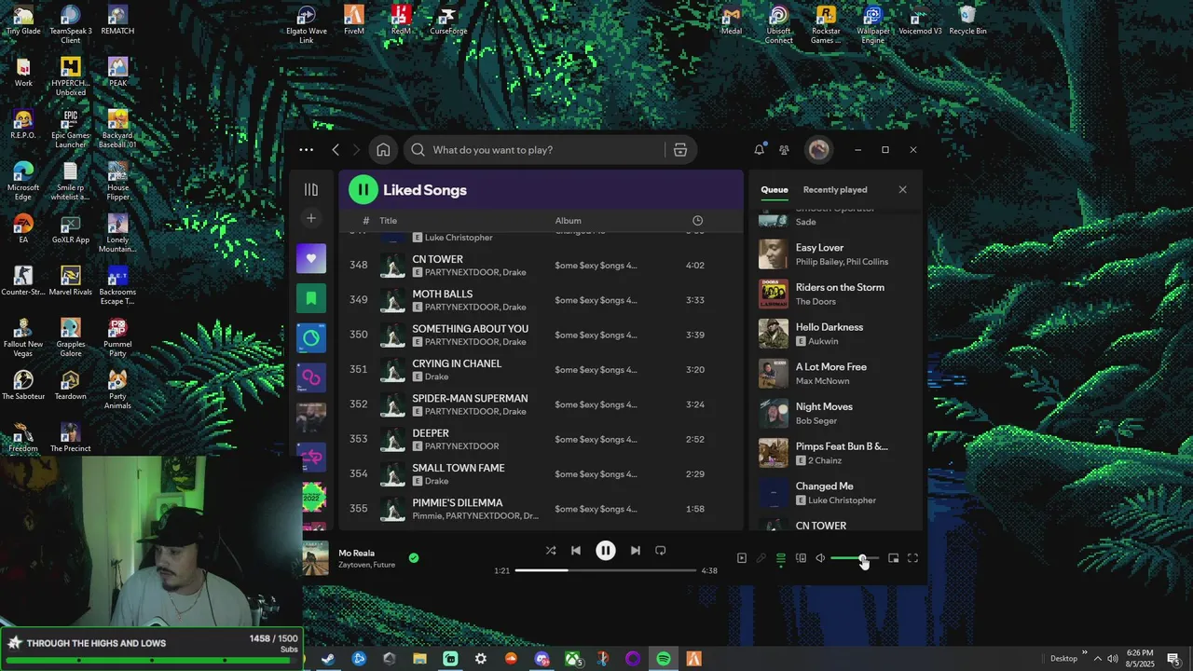Seek within the song progress bar
Screen dimensions: 1193x671
pos(606,570)
